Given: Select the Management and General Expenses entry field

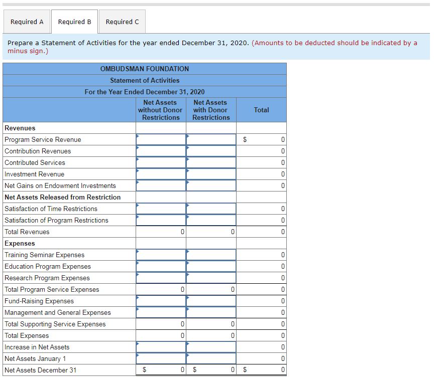Looking at the screenshot, I should (161, 312).
